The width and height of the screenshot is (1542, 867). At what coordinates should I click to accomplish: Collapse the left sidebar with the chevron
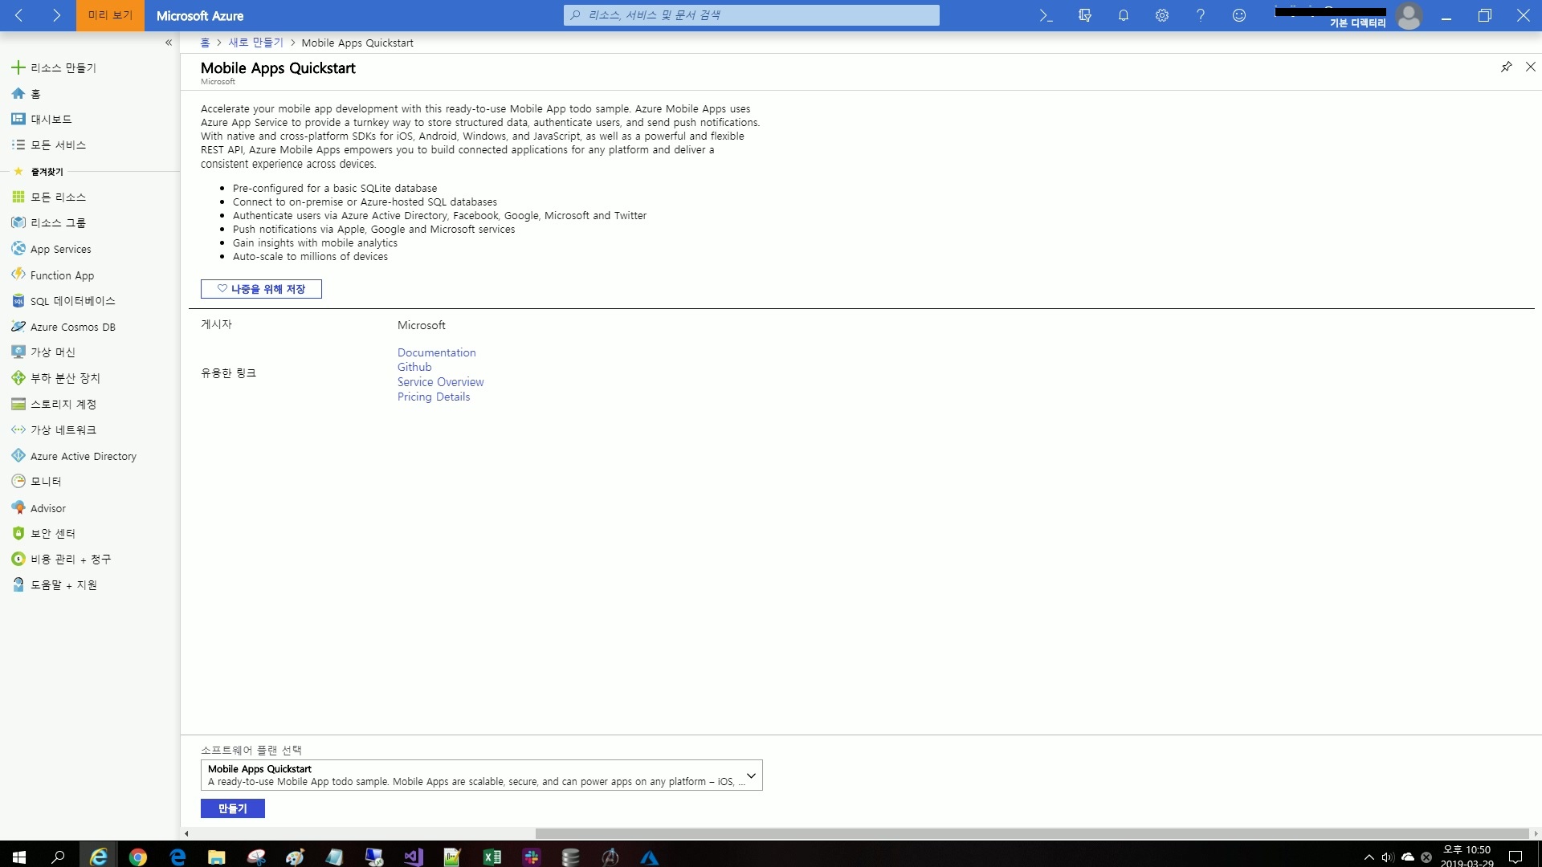click(169, 43)
